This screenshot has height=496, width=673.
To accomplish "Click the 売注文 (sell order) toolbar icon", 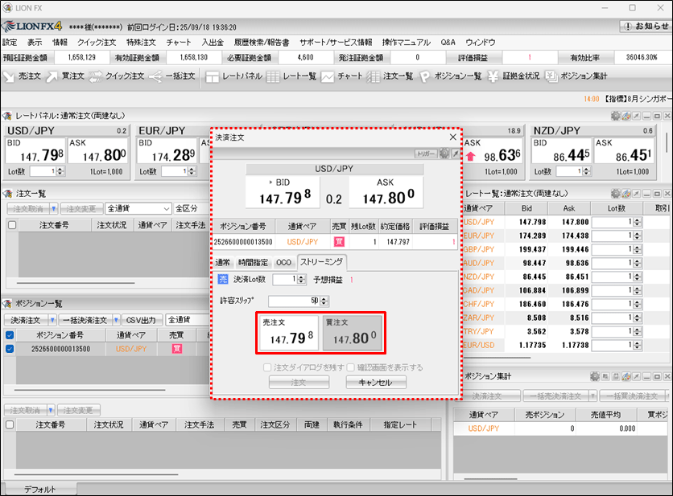I will pyautogui.click(x=23, y=76).
